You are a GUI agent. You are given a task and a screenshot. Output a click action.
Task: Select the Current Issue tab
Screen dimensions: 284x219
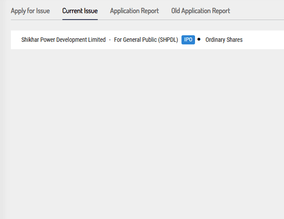point(80,10)
